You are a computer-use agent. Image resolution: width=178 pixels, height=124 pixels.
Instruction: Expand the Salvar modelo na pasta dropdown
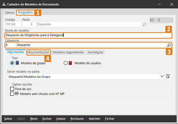pos(162,76)
